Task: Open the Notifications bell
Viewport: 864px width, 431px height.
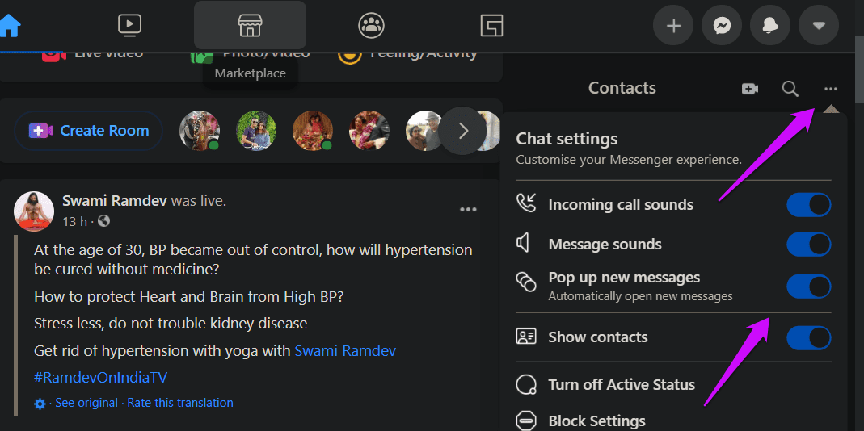Action: point(770,25)
